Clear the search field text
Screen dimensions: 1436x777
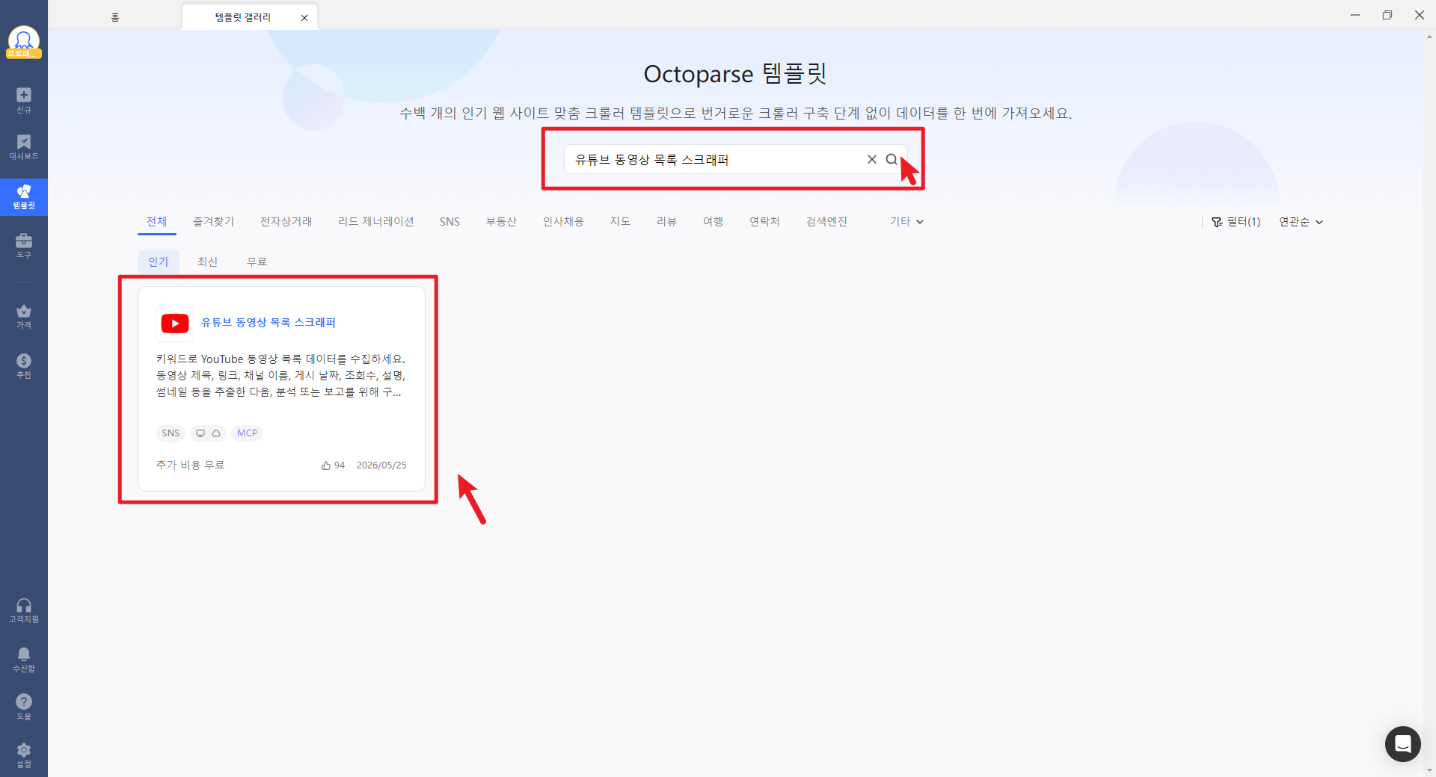click(x=871, y=159)
